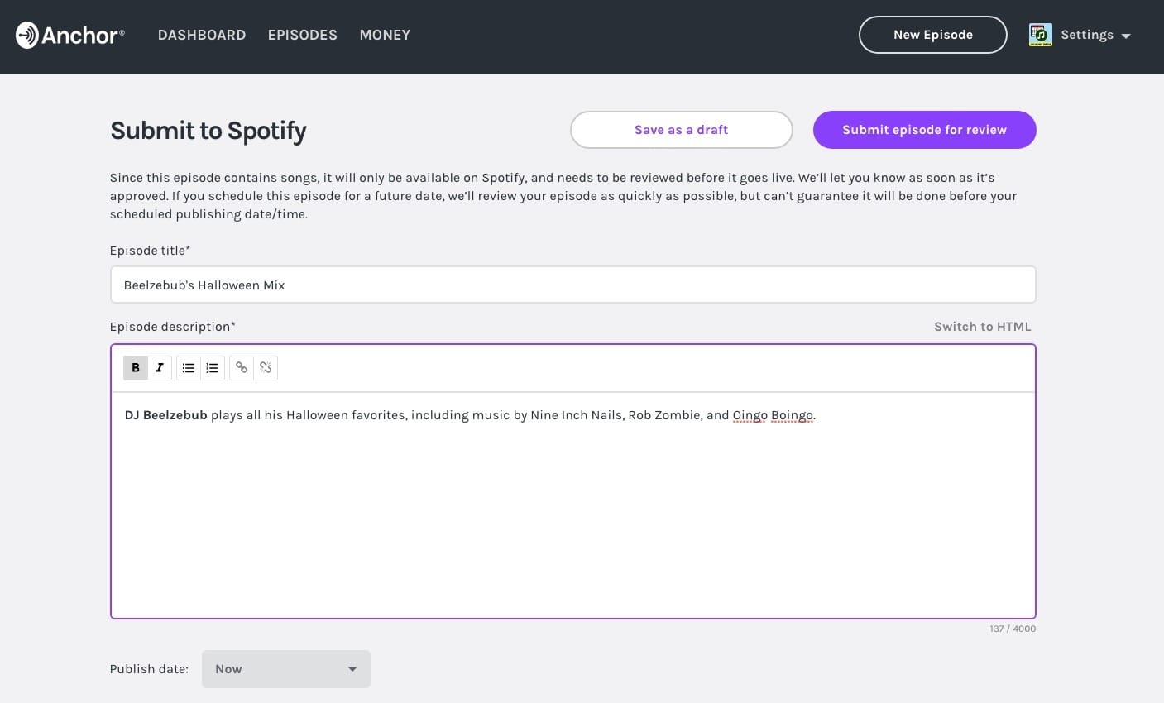Click inside the episode description text area

tap(572, 513)
